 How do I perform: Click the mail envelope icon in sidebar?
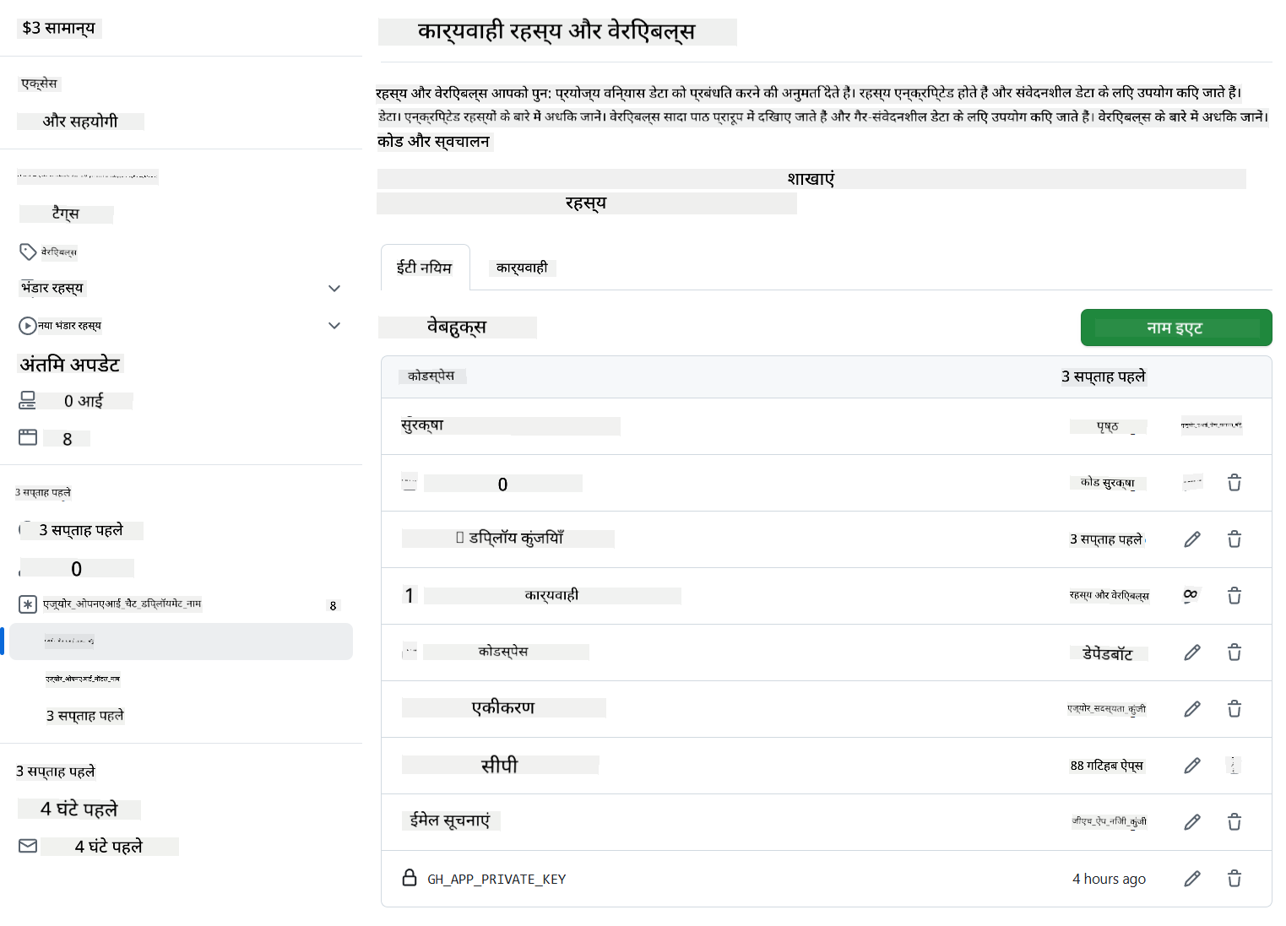(28, 846)
